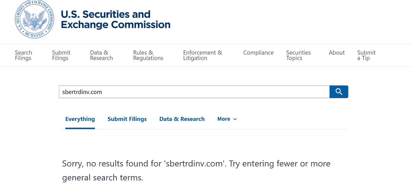Click the search input containing sbertrdinv.com
This screenshot has width=411, height=188.
pos(194,92)
